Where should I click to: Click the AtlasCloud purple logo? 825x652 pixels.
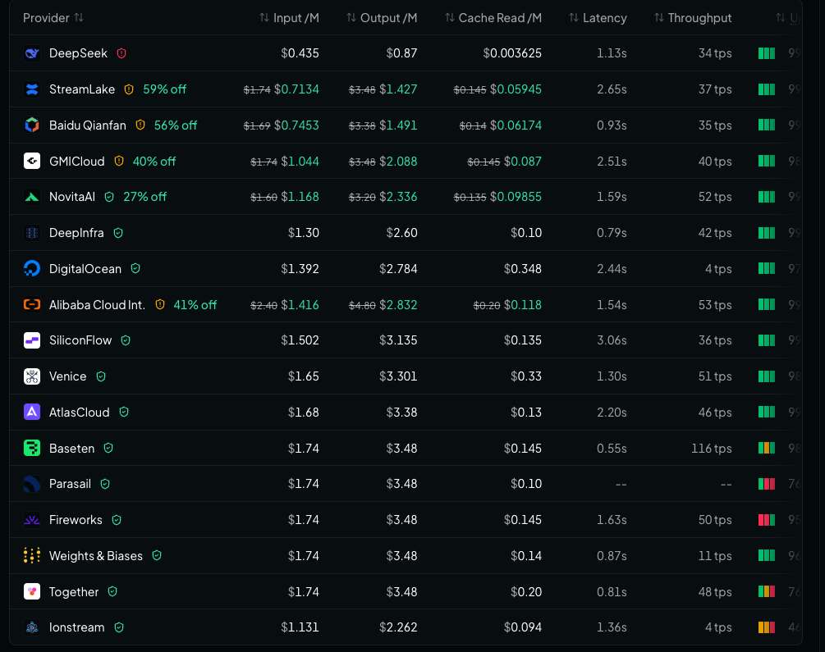tap(32, 413)
